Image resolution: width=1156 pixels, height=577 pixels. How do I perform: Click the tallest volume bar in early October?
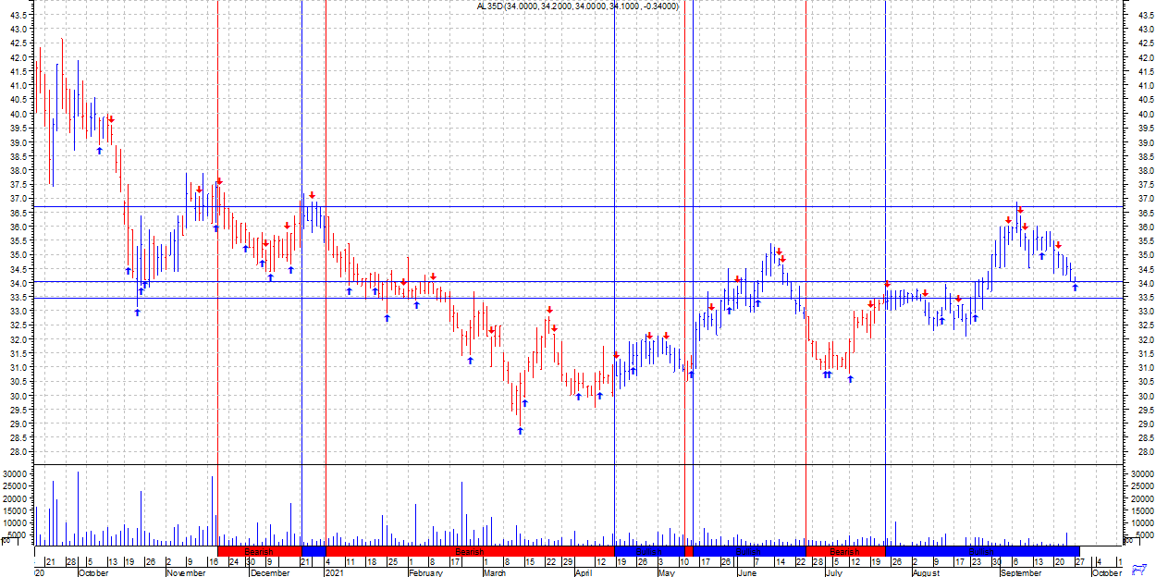(x=78, y=507)
